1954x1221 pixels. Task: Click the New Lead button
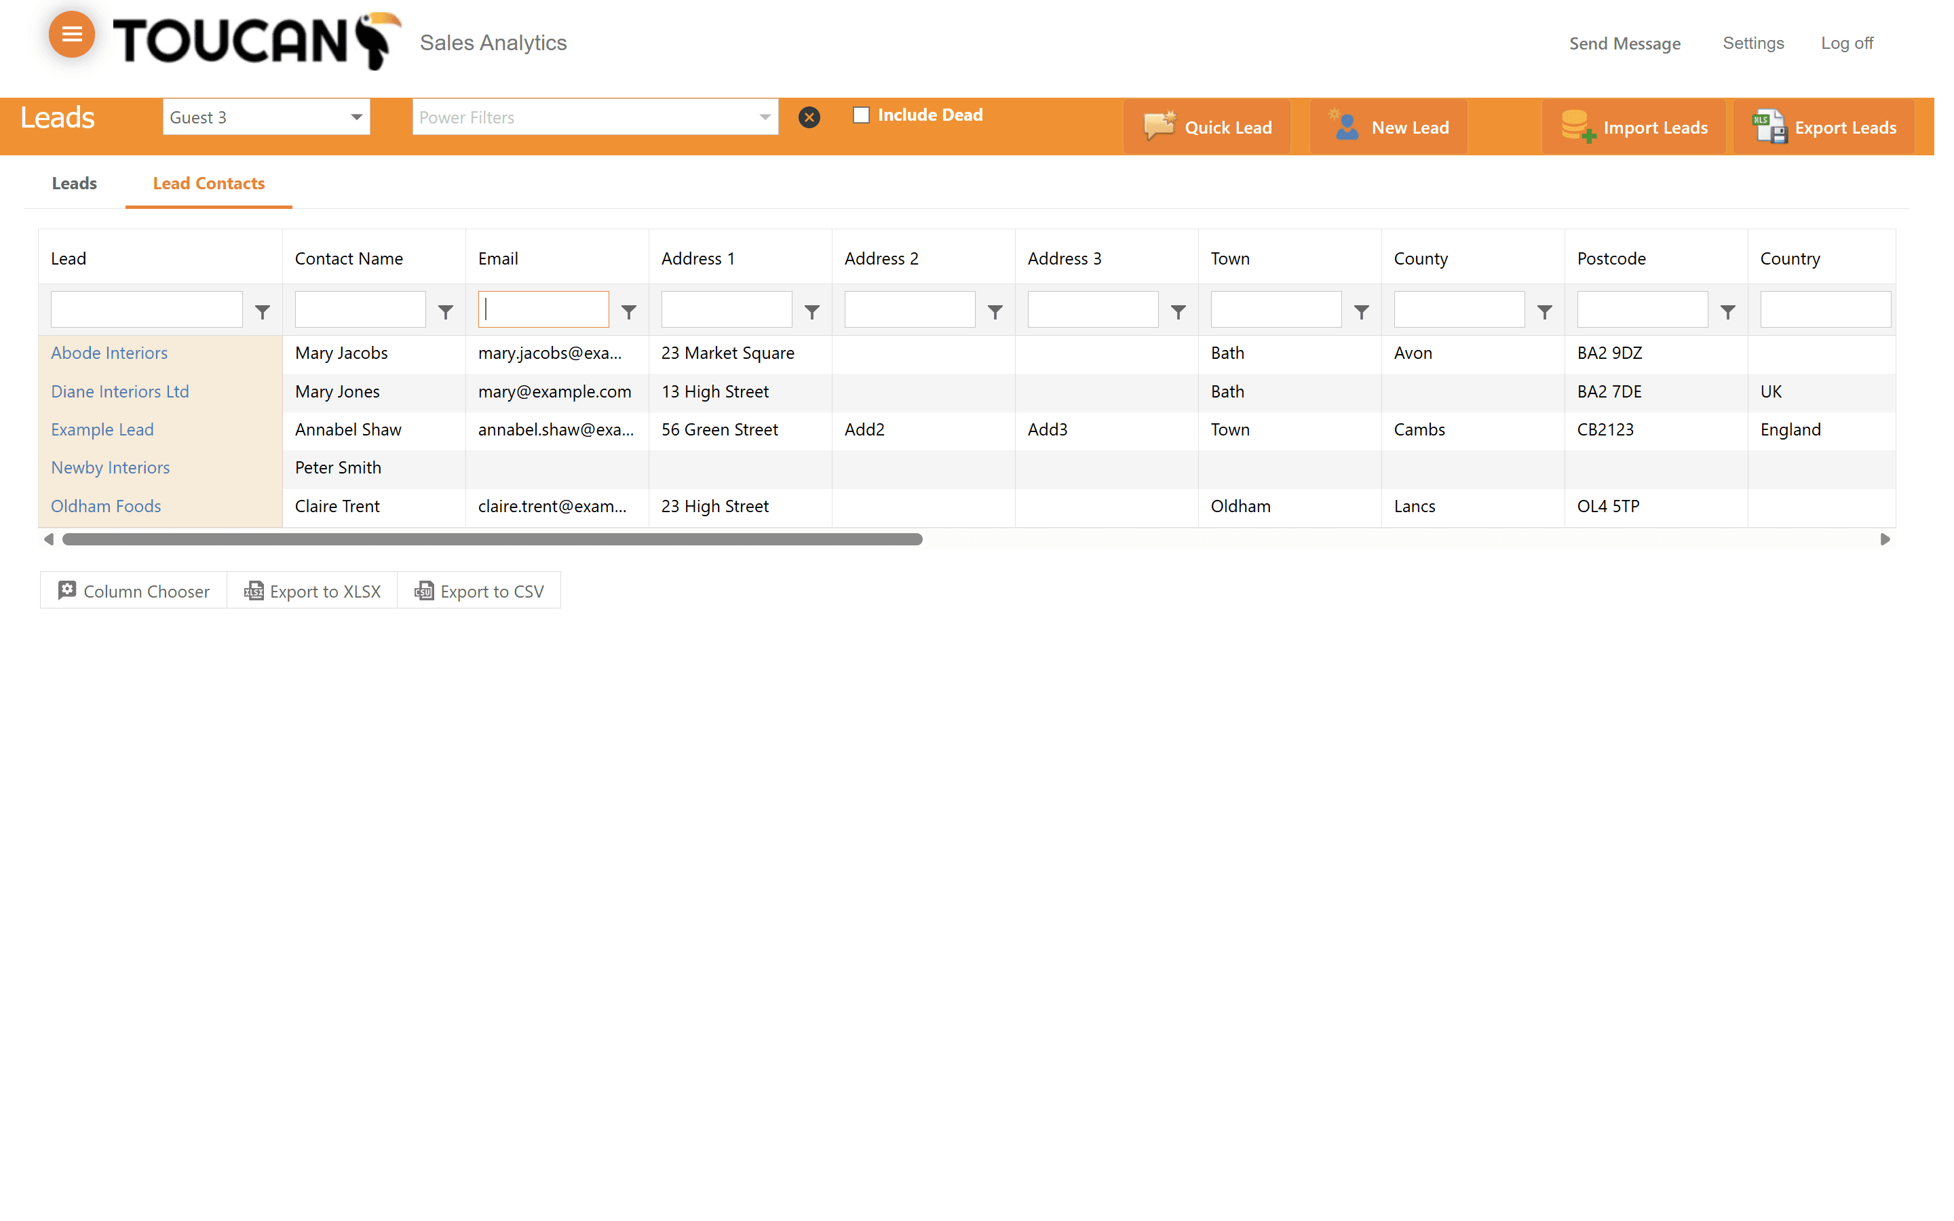tap(1389, 127)
